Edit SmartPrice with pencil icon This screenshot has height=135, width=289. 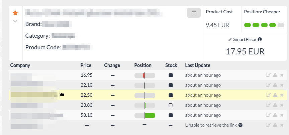click(230, 39)
